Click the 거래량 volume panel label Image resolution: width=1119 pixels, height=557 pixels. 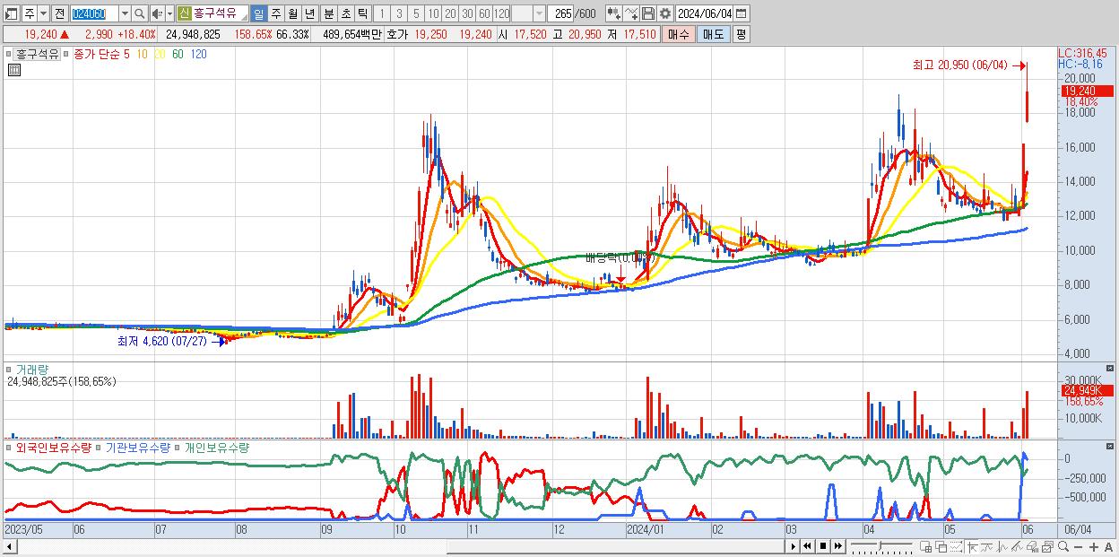pyautogui.click(x=32, y=369)
